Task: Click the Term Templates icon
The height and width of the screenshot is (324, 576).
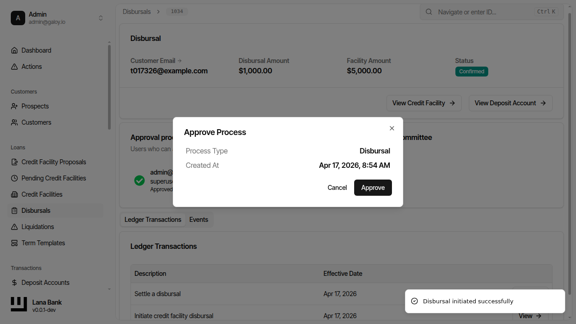Action: [14, 243]
